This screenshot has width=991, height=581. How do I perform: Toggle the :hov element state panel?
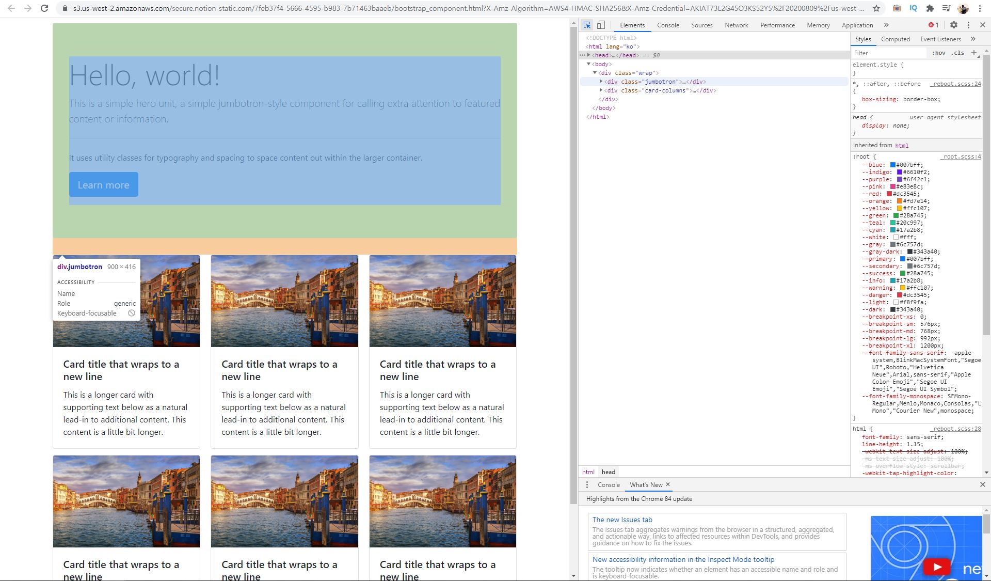tap(939, 53)
